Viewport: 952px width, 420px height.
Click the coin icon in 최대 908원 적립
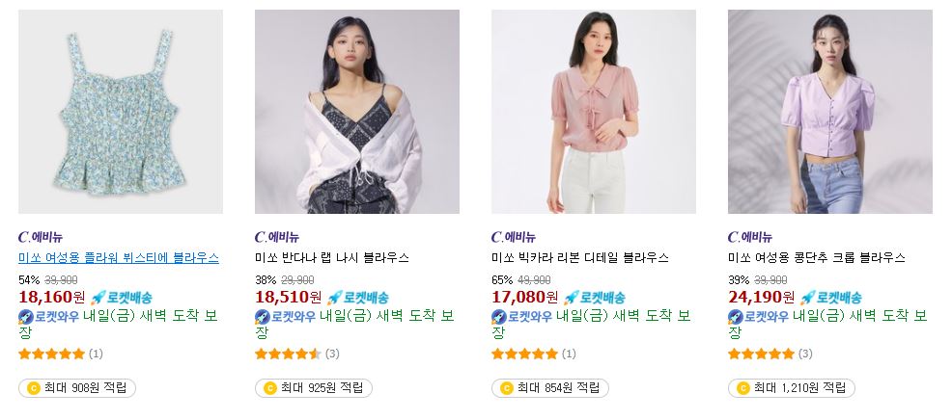pos(34,388)
